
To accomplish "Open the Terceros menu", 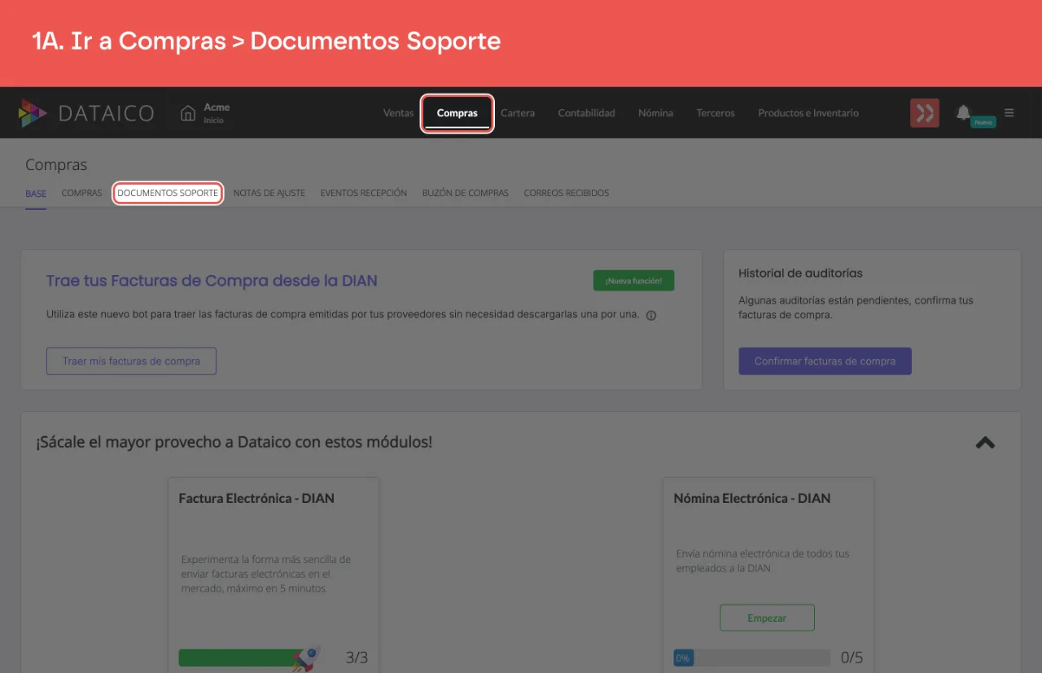I will [x=716, y=113].
